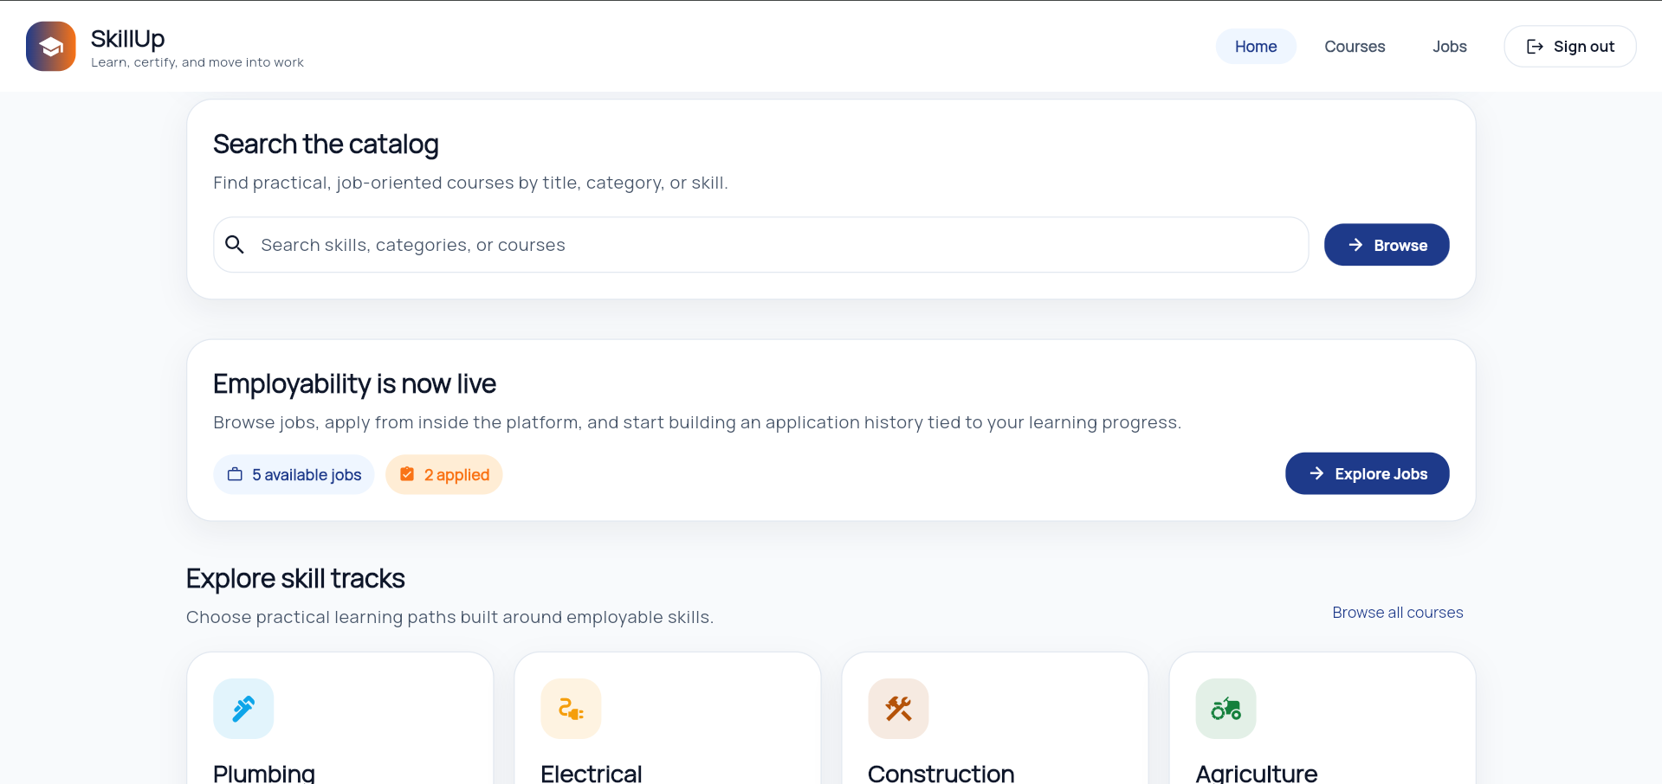Click the Agriculture tractor icon
Screen dimensions: 1662x784
click(1225, 708)
